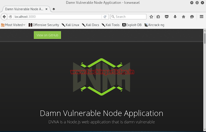Minimize the Iceweasel window
Image resolution: width=206 pixels, height=132 pixels.
(192, 3)
